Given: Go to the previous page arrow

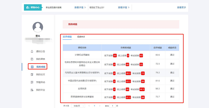Looking at the screenshot, I should click(89, 106).
